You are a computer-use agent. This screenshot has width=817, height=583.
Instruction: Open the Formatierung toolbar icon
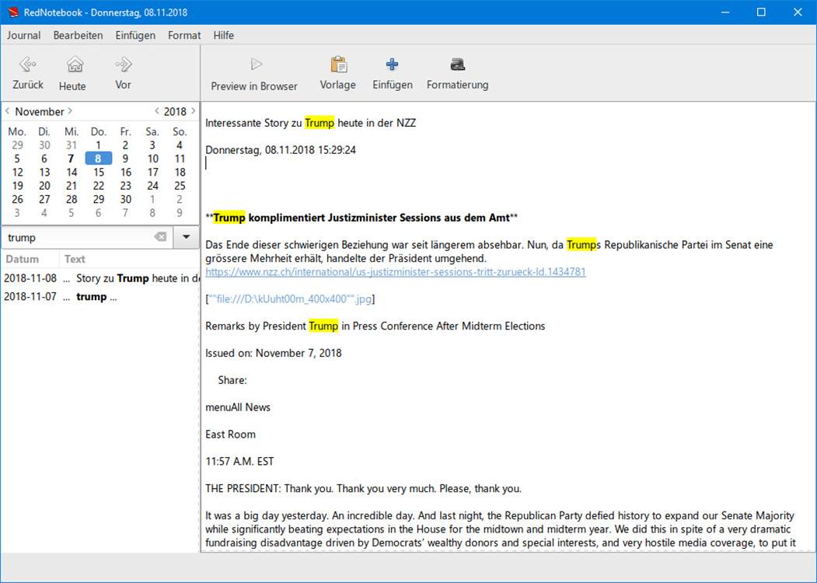click(457, 65)
